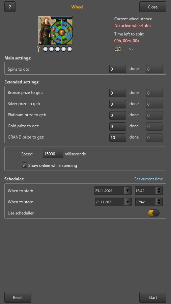The height and width of the screenshot is (304, 171).
Task: Open the When to start date dropdown
Action: click(x=127, y=191)
